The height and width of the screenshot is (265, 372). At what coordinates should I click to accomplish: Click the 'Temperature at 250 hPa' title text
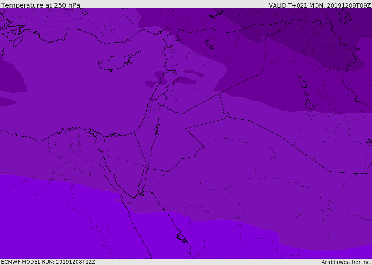[x=41, y=5]
